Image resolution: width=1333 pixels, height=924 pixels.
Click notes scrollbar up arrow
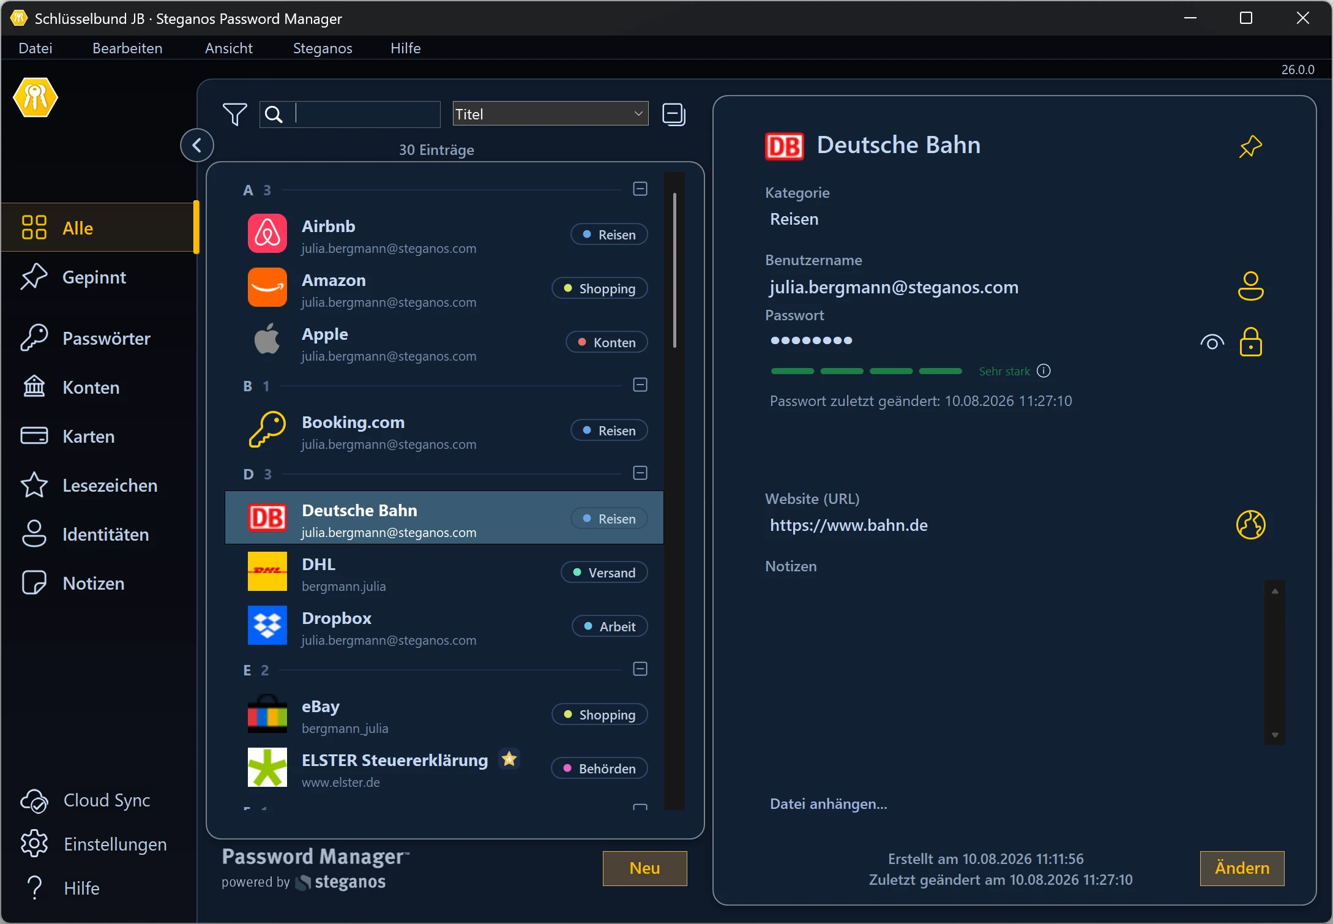pos(1275,591)
